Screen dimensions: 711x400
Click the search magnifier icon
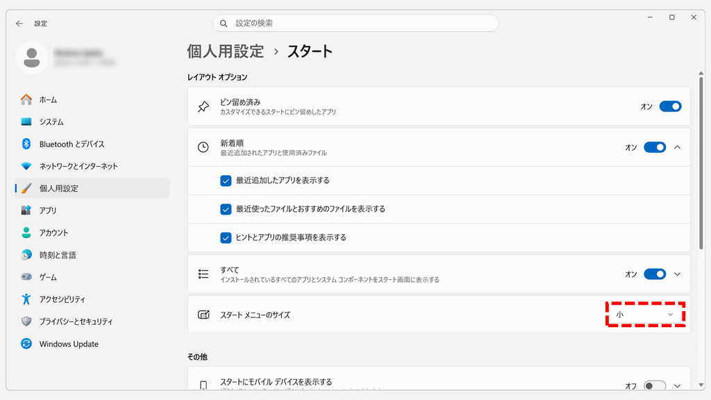pyautogui.click(x=224, y=23)
